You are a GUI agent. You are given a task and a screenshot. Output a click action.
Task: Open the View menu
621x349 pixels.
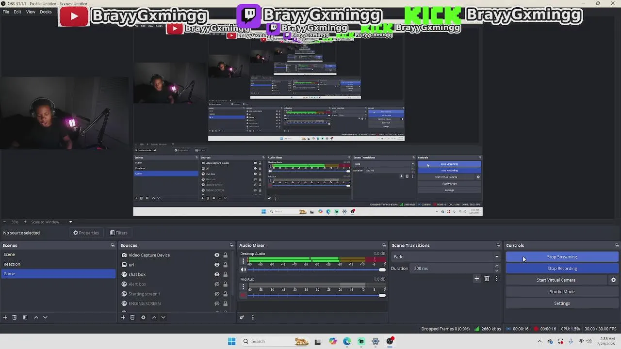[x=31, y=12]
